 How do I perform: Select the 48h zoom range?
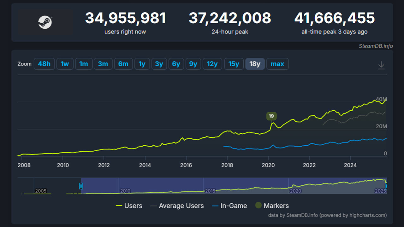coord(44,64)
